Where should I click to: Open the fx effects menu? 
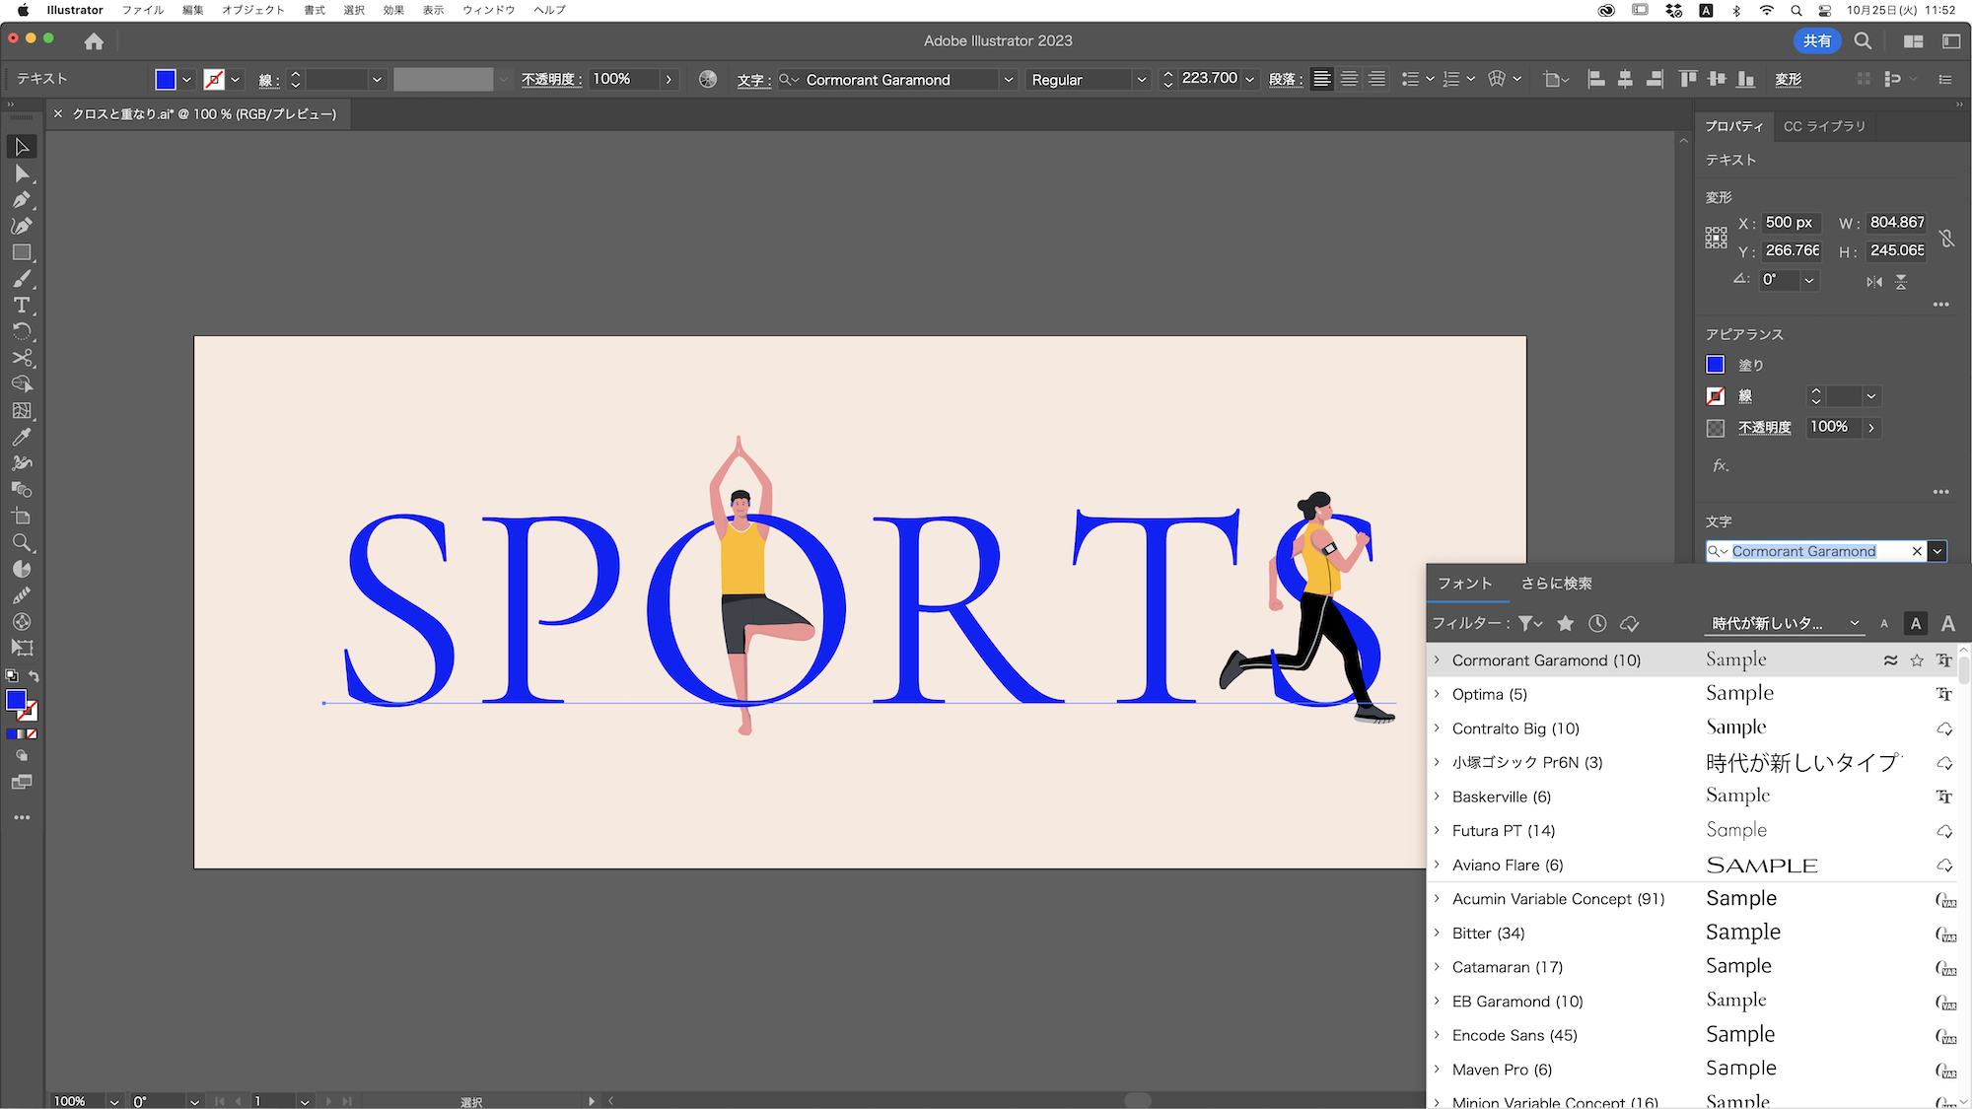(1721, 465)
